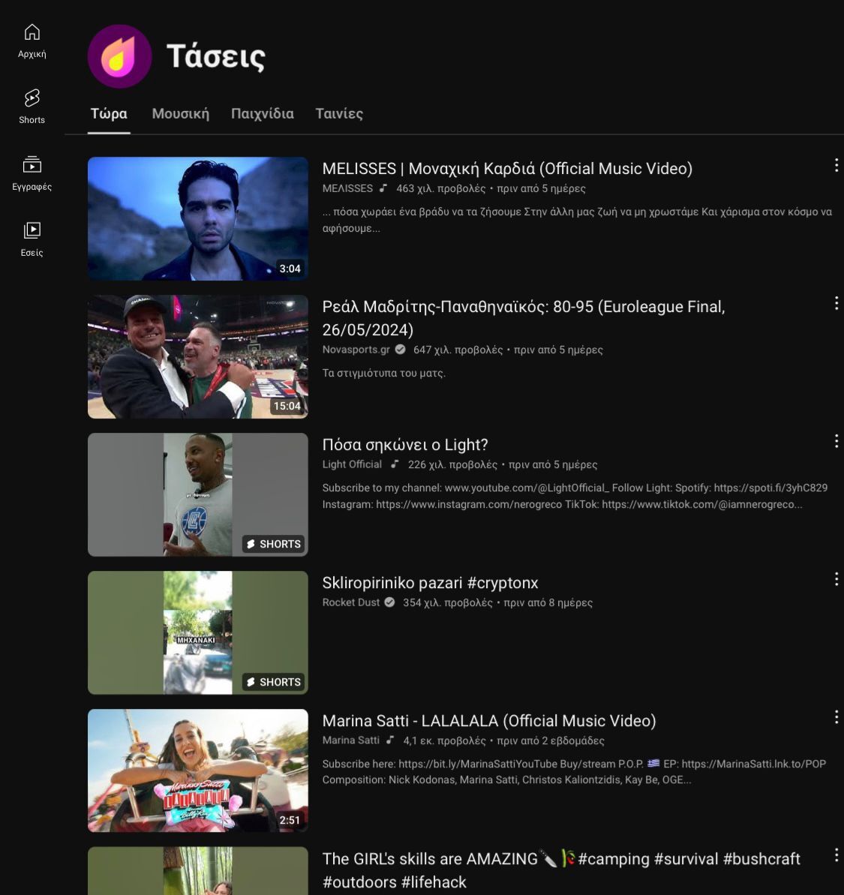Open the Skliropiriniko pazari #cryptonx title
The width and height of the screenshot is (844, 895).
click(x=430, y=583)
